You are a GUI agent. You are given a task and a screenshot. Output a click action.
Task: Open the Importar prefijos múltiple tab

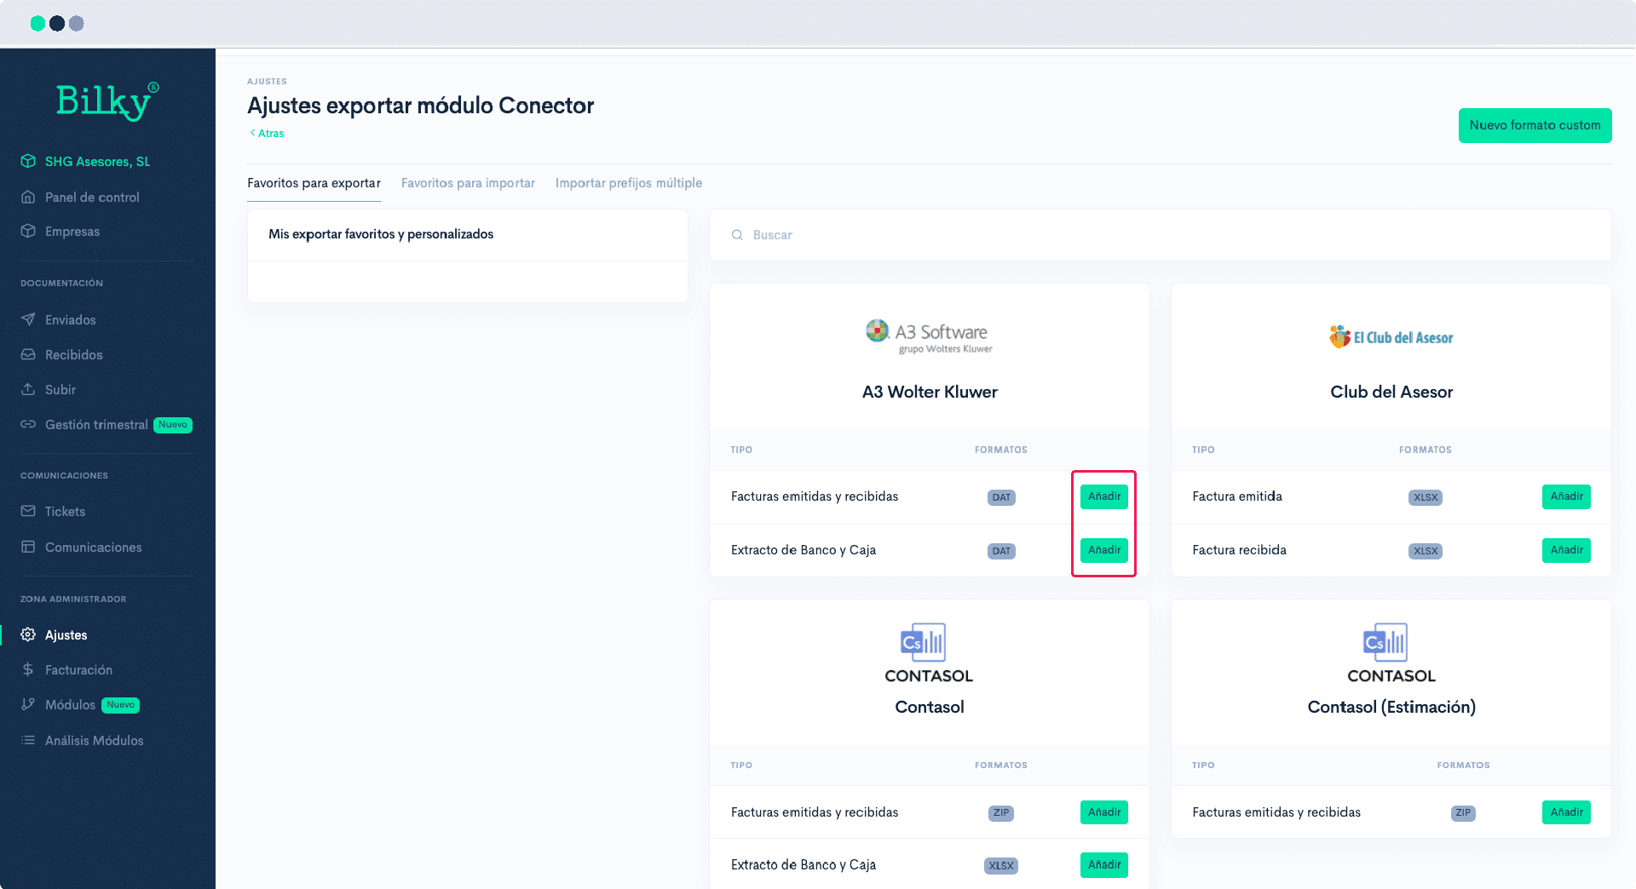click(x=629, y=183)
